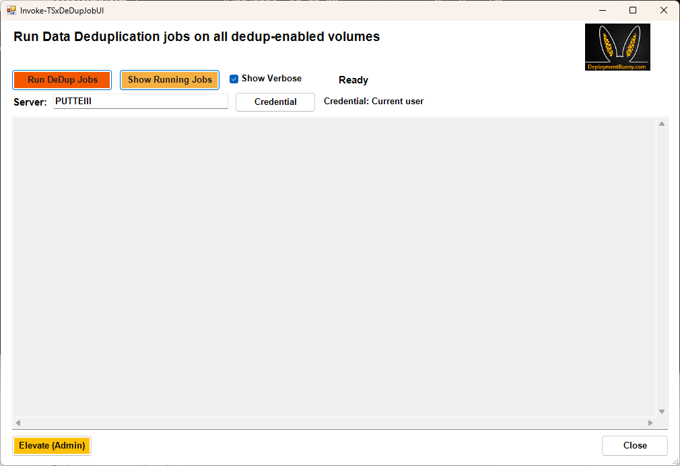Click the Ready status label
680x466 pixels.
pos(353,80)
